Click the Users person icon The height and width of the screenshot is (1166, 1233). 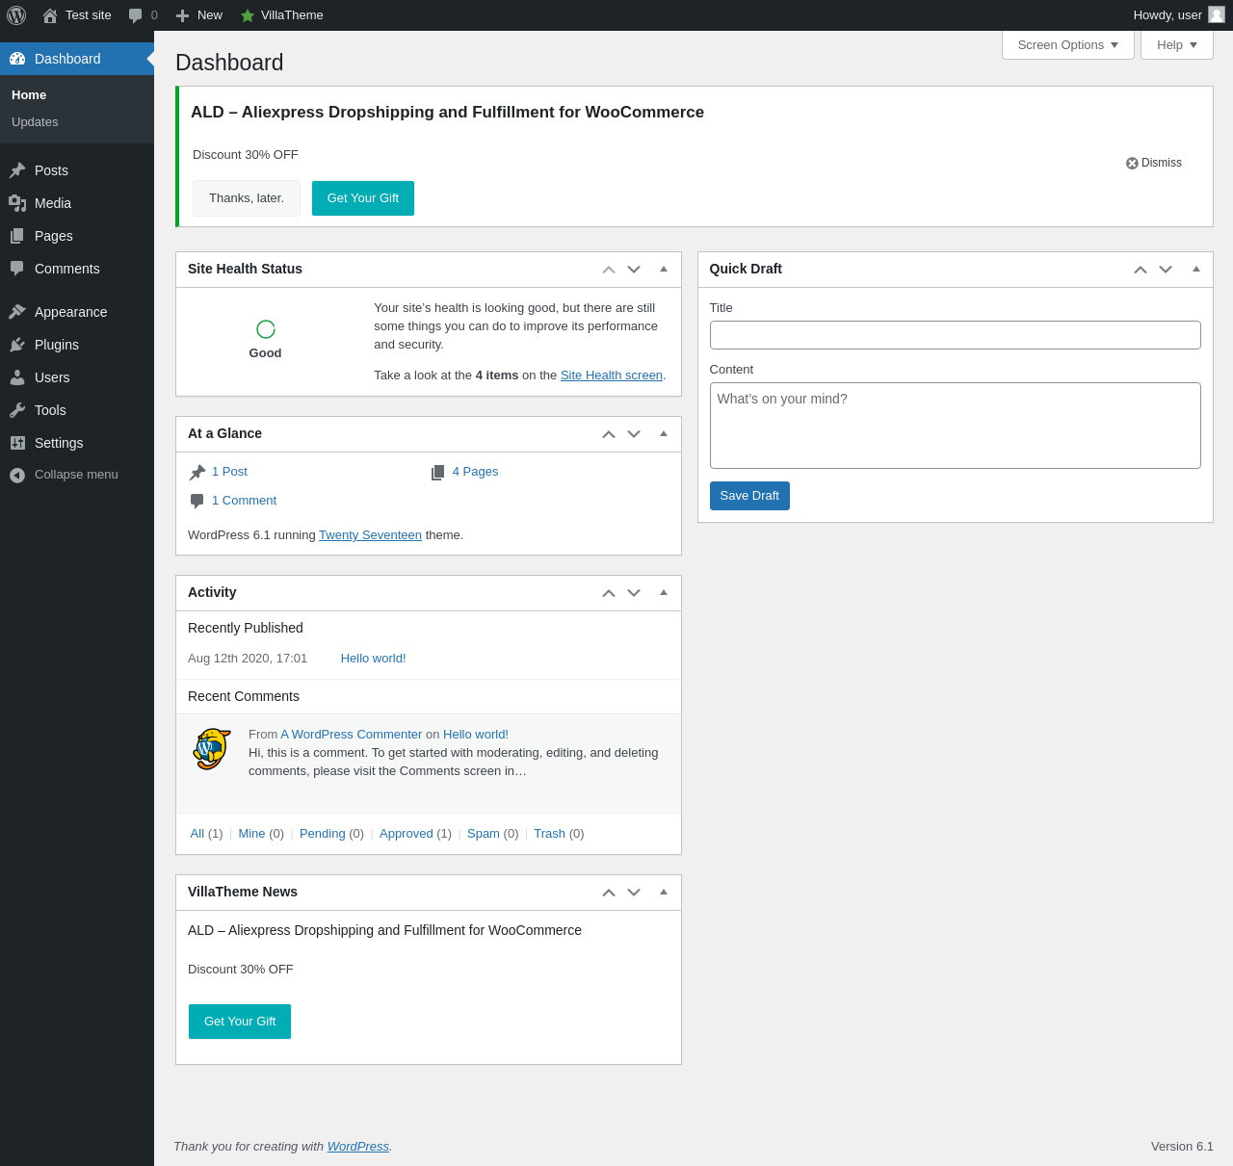(x=17, y=377)
